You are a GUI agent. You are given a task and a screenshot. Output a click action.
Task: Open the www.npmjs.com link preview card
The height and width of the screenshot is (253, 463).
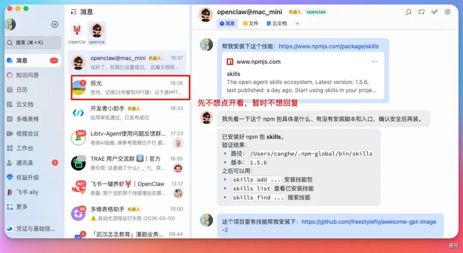(303, 75)
